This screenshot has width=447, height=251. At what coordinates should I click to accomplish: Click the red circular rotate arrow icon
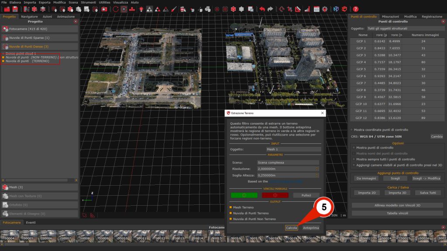pyautogui.click(x=115, y=9)
